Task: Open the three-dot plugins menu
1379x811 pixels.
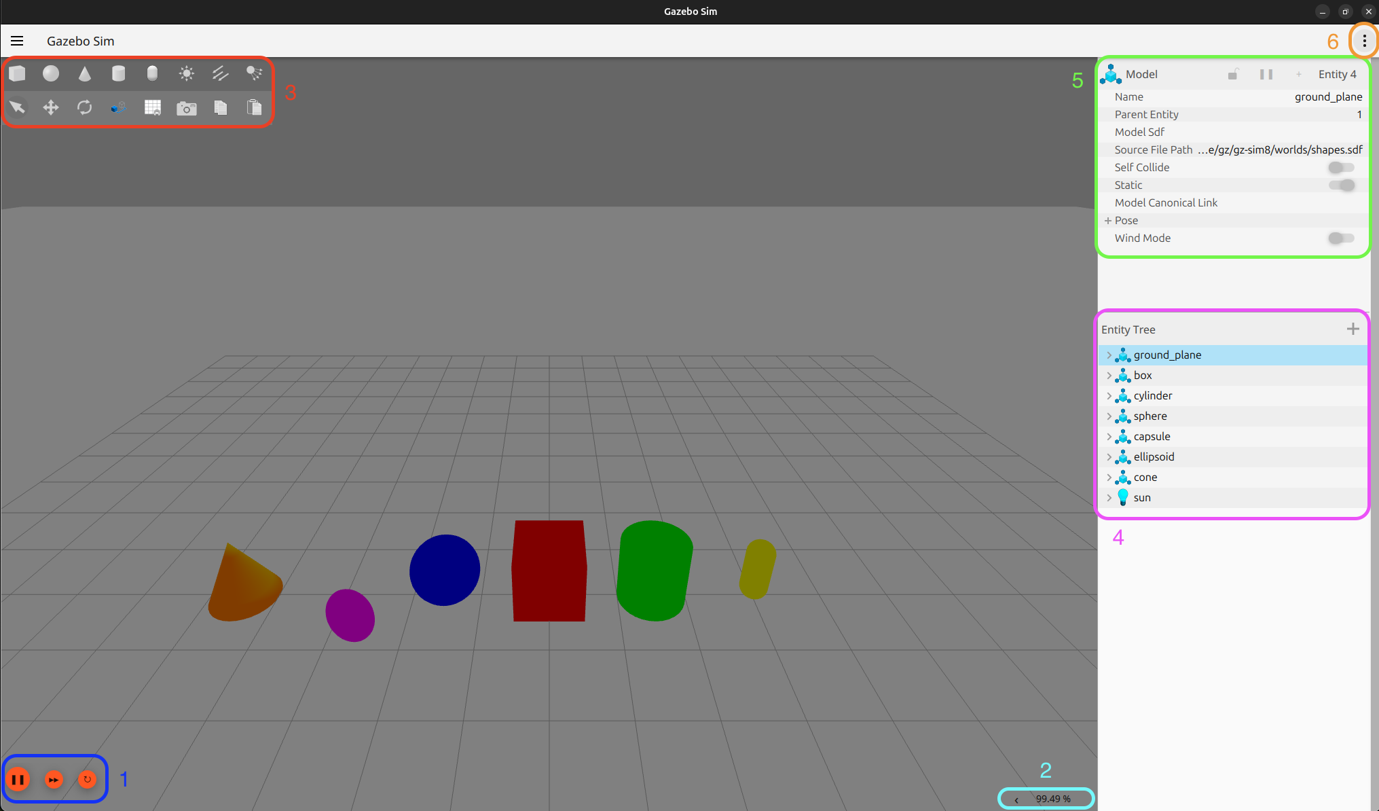Action: pyautogui.click(x=1364, y=41)
